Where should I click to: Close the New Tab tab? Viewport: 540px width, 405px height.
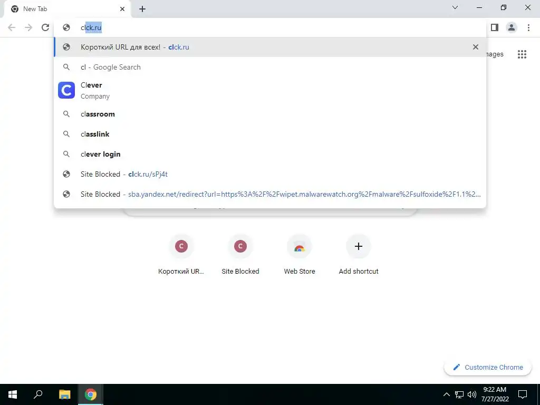pyautogui.click(x=122, y=9)
